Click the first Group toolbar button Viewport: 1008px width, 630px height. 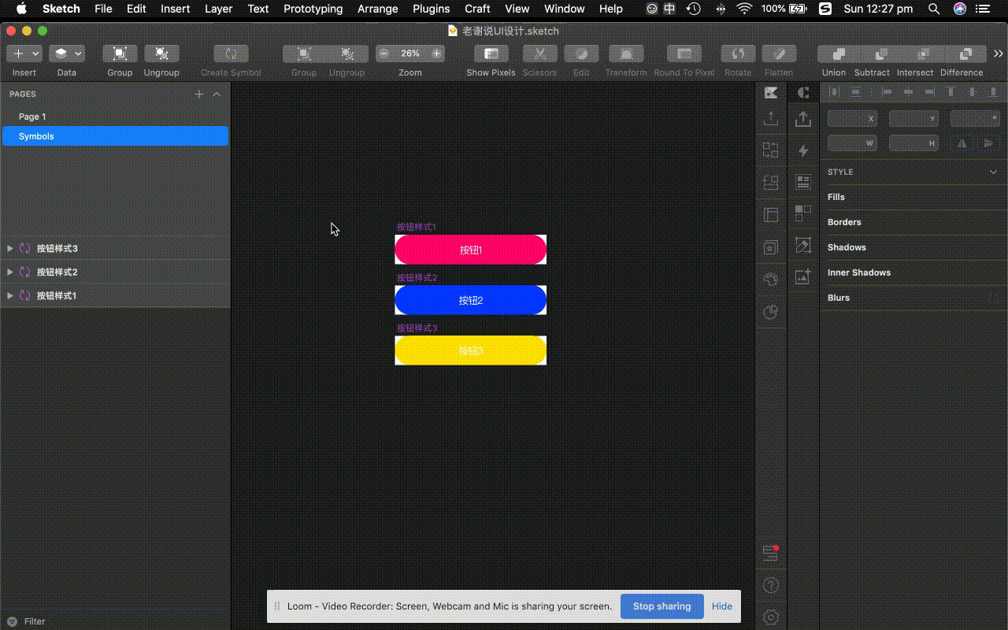tap(120, 54)
